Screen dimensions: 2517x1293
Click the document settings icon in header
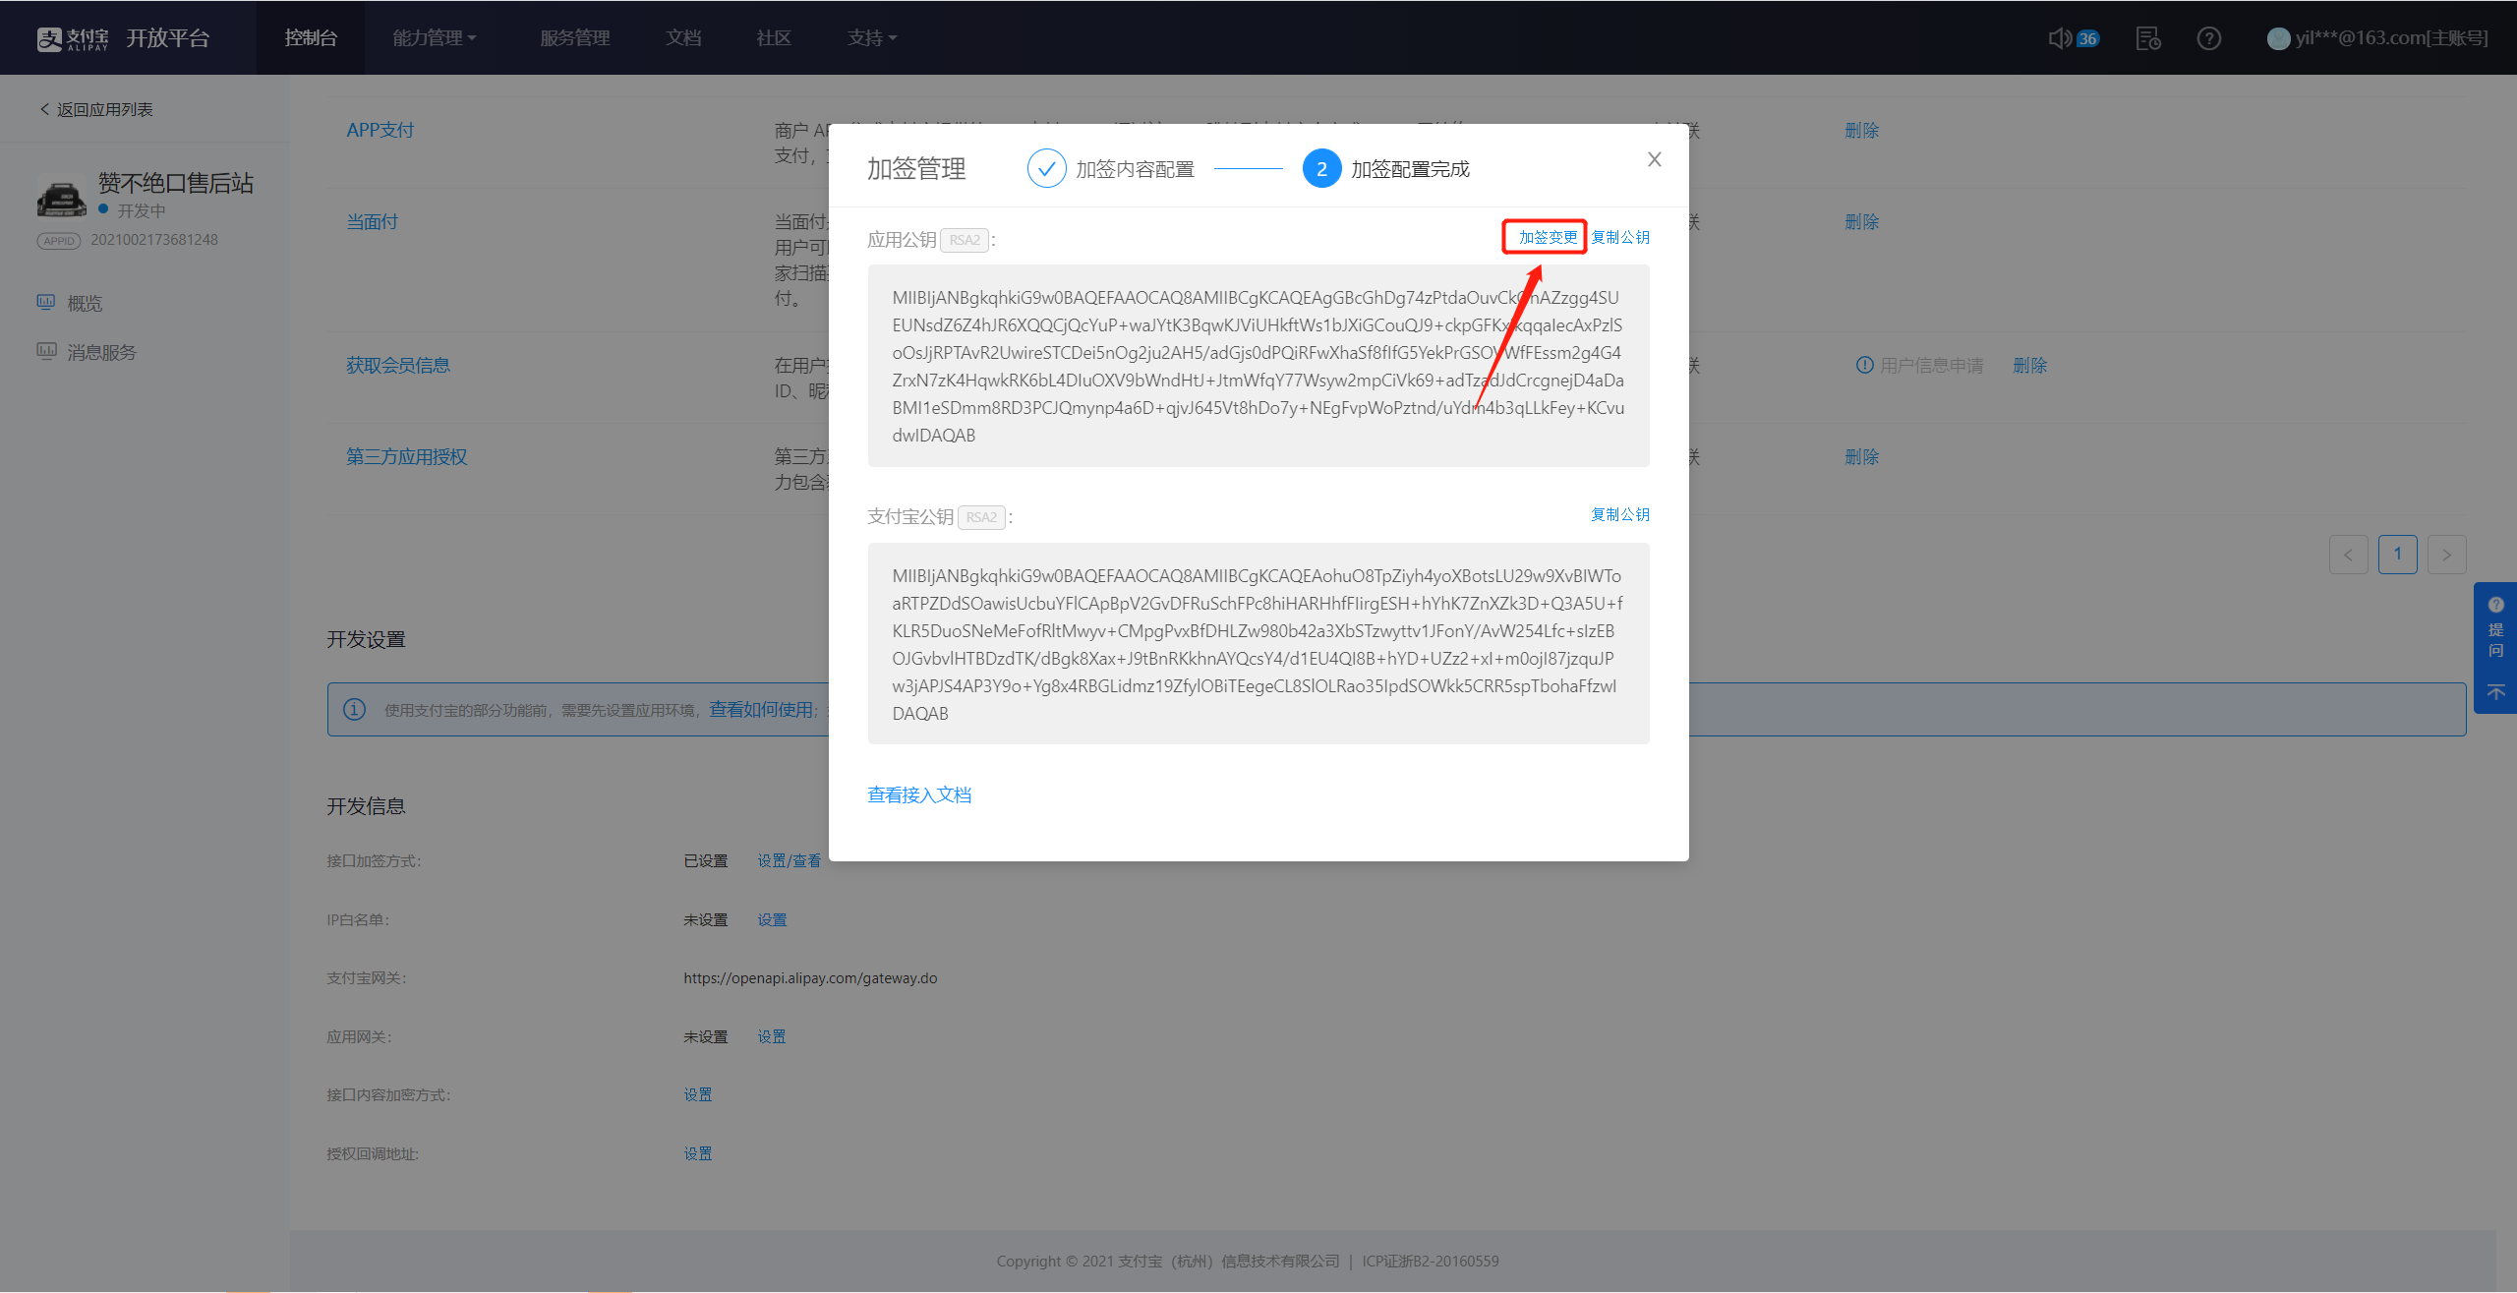click(x=2147, y=38)
